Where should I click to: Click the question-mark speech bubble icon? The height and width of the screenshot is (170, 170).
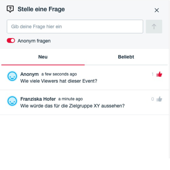click(x=10, y=9)
